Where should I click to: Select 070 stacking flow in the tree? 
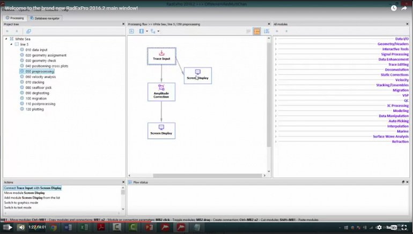tap(35, 82)
